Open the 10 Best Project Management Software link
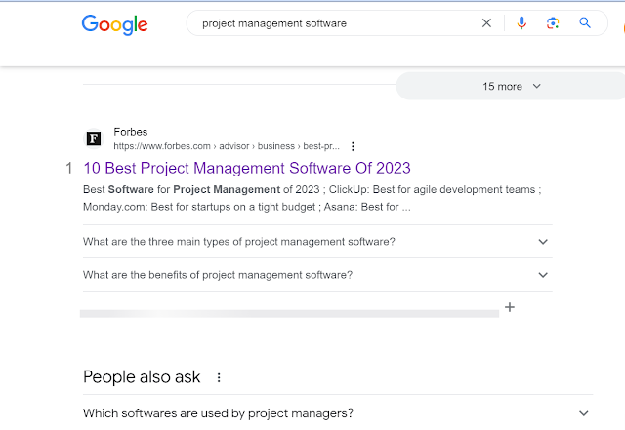 247,168
